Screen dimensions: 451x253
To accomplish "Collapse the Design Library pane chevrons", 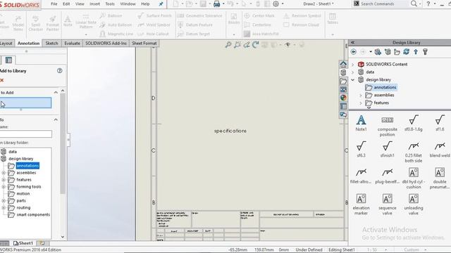I will (352, 42).
